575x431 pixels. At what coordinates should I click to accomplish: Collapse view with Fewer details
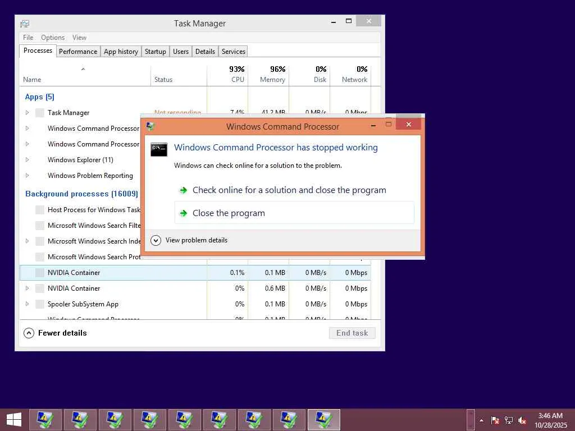pos(56,333)
